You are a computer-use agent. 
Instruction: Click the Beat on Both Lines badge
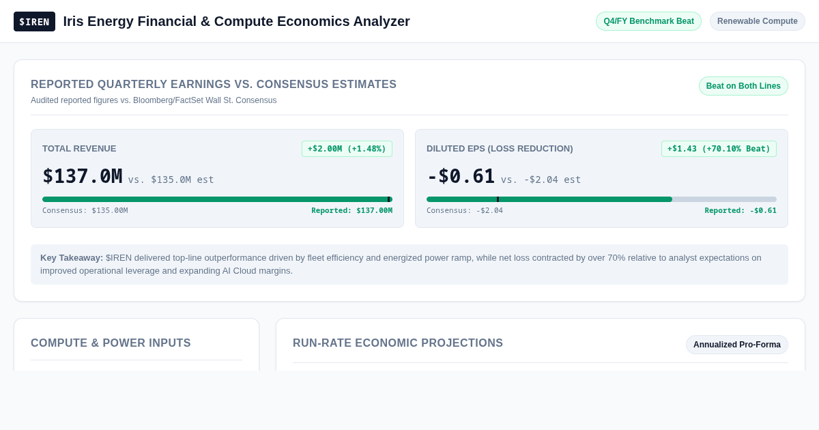tap(743, 86)
